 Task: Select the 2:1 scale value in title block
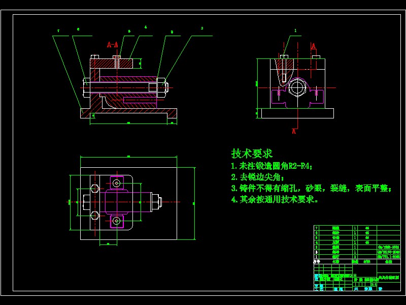tap(374, 285)
